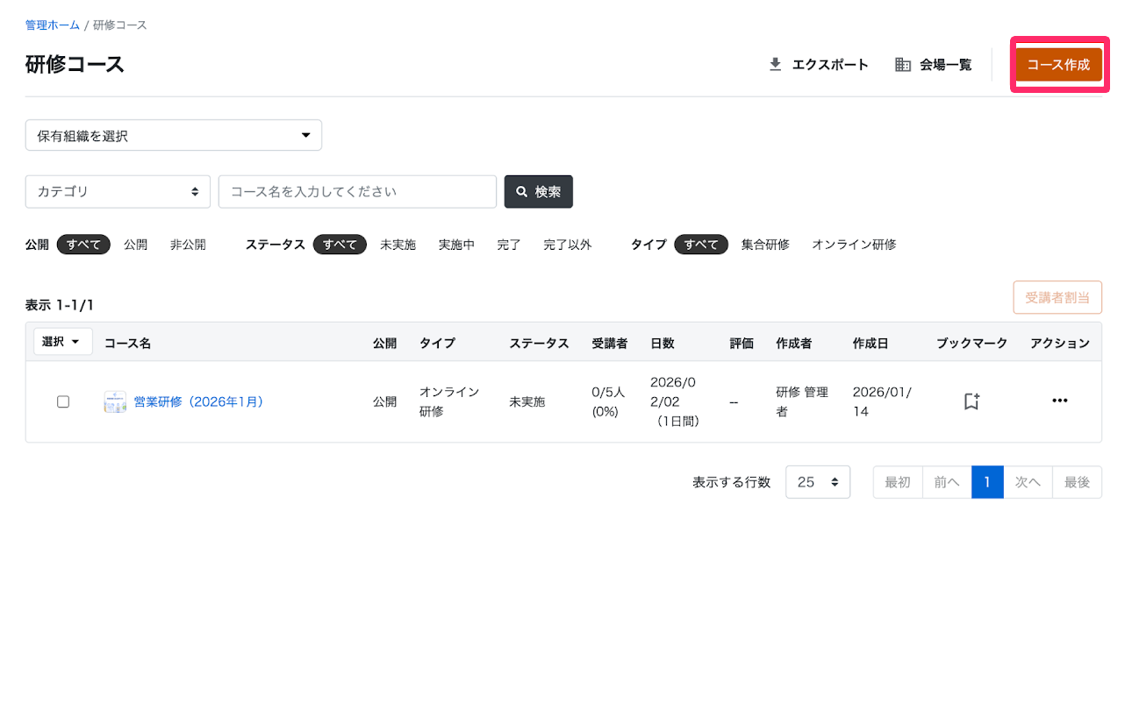
Task: Click the 表示 1-1/1 count text
Action: (60, 305)
